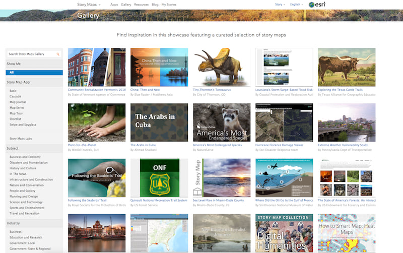The width and height of the screenshot is (403, 253).
Task: Filter by Swipe and Spyglass app
Action: [23, 124]
